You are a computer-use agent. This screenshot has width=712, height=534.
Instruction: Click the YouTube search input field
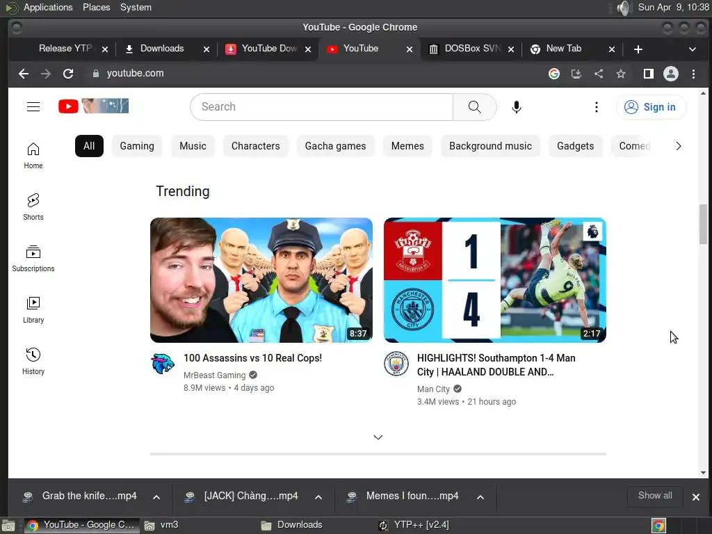(321, 106)
